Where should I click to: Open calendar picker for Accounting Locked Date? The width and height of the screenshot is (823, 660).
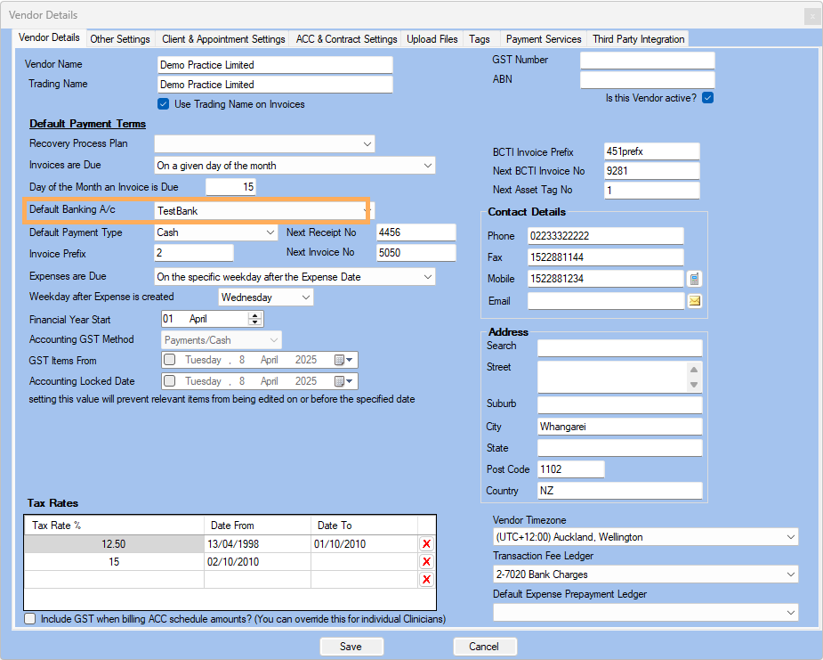click(x=343, y=381)
